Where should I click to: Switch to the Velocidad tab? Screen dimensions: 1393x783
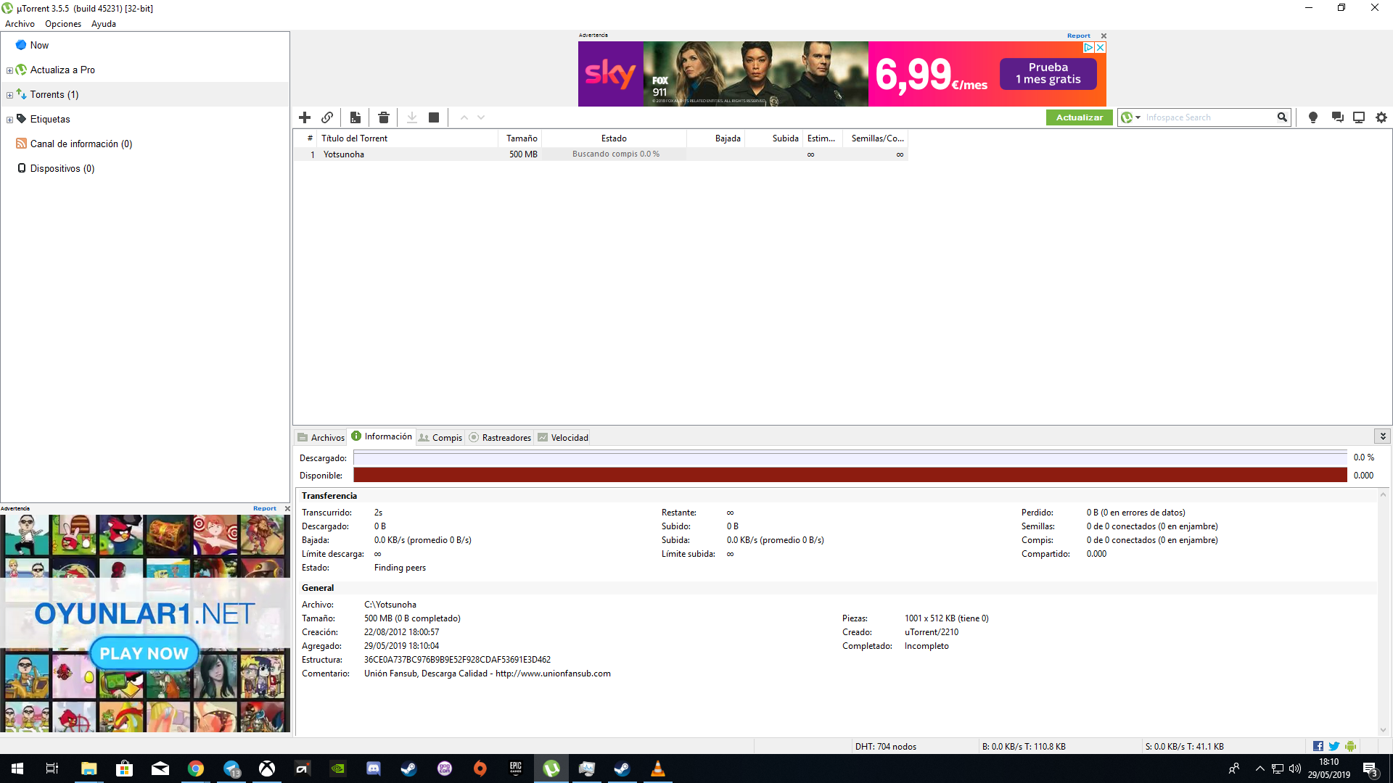pos(563,437)
